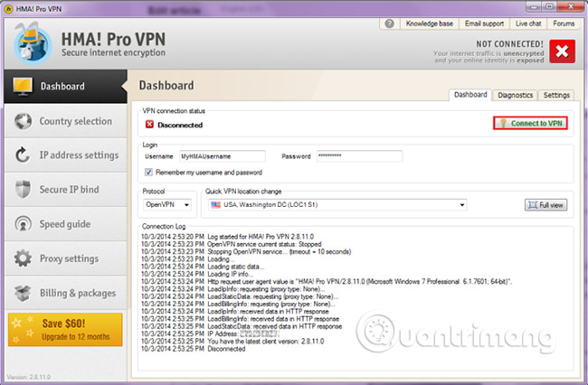
Task: Click the signal icon for Speed guide
Action: (x=23, y=224)
